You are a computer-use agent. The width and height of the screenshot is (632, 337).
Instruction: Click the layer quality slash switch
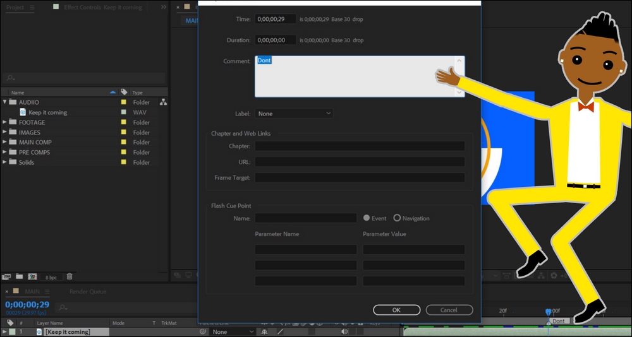point(280,332)
